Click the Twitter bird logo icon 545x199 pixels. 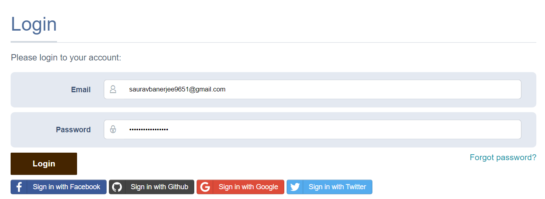click(x=295, y=187)
